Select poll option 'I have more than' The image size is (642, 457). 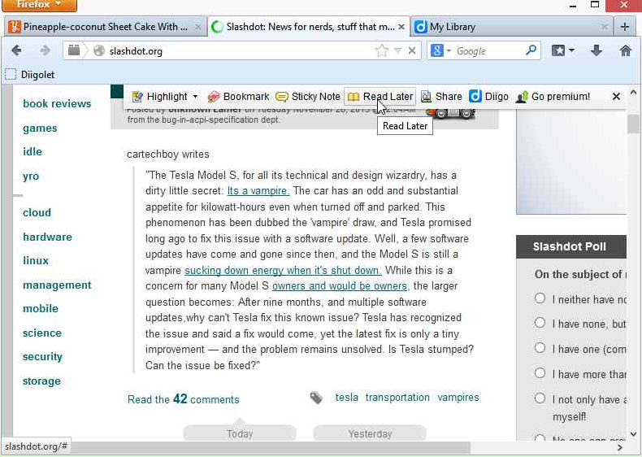[x=540, y=373]
